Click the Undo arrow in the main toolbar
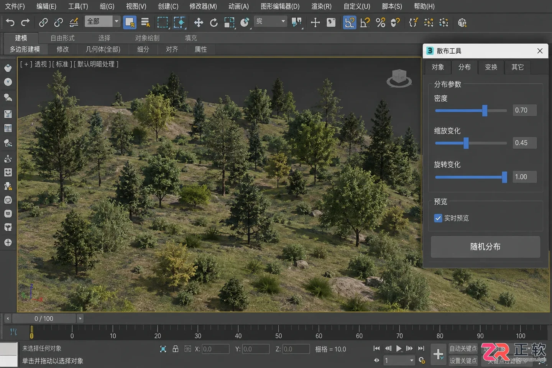Screen dimensions: 552x368 (x=10, y=23)
